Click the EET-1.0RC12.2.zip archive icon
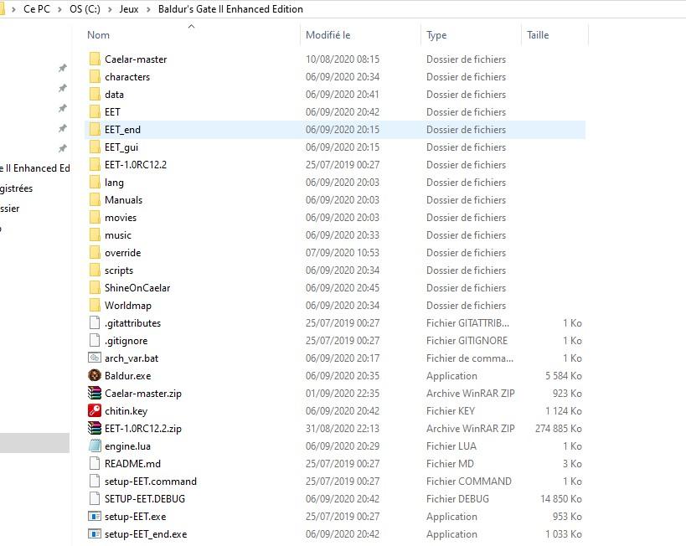 click(95, 428)
